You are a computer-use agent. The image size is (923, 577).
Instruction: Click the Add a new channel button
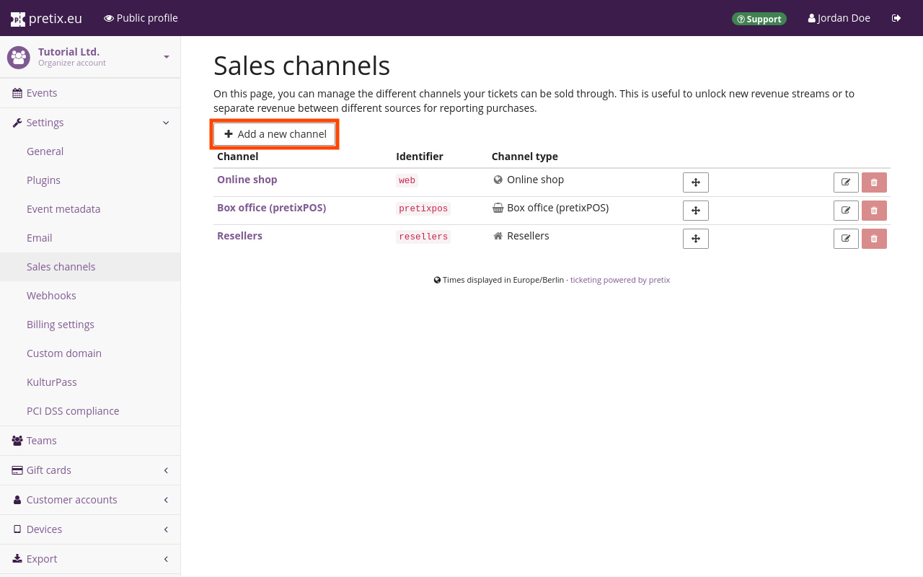click(x=274, y=134)
